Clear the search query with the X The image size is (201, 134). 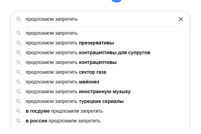point(181,19)
